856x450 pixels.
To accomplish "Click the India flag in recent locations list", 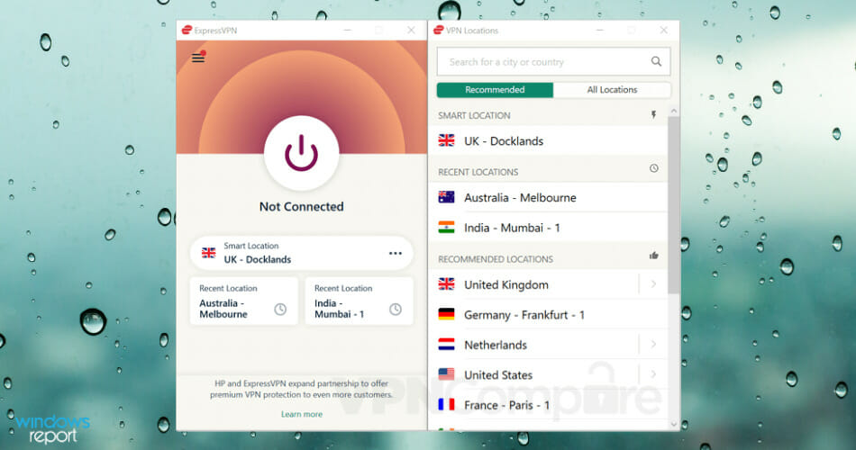I will [446, 228].
